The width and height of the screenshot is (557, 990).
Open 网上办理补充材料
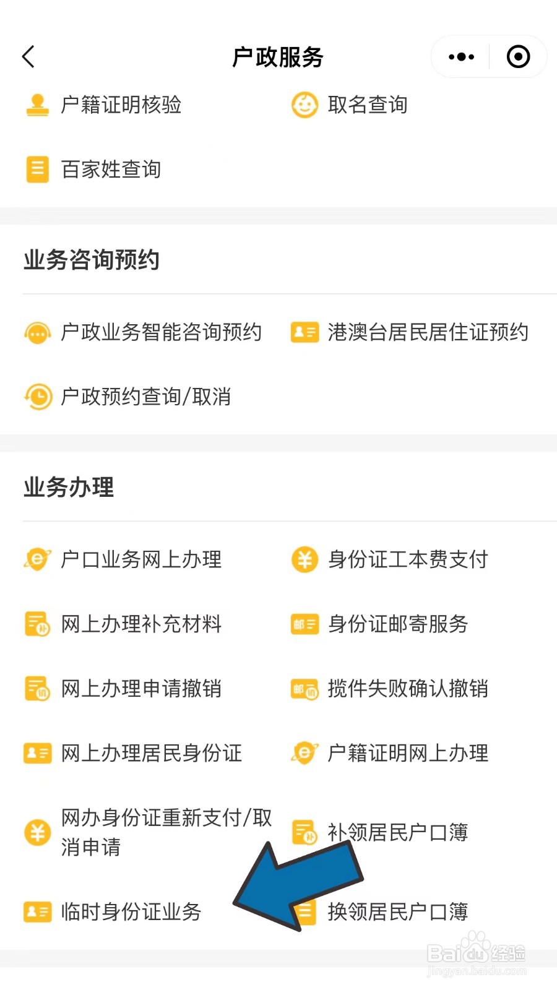pos(141,624)
